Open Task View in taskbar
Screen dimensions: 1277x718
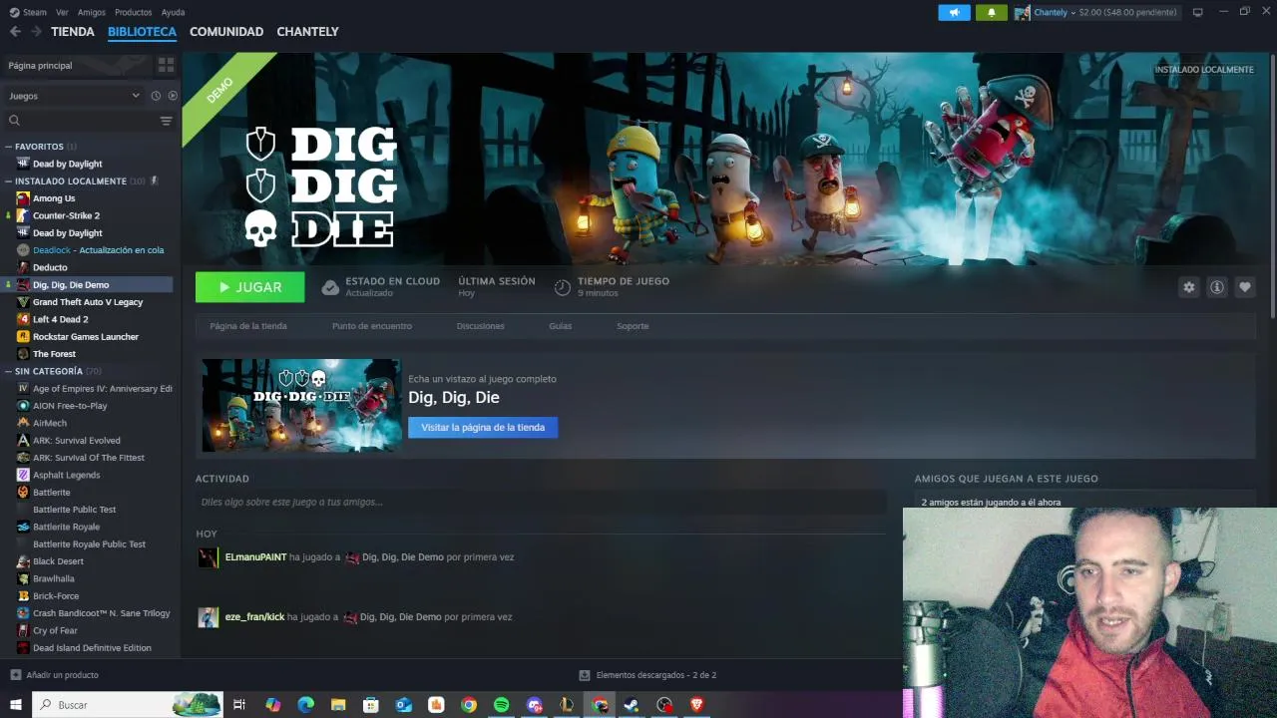tap(239, 705)
